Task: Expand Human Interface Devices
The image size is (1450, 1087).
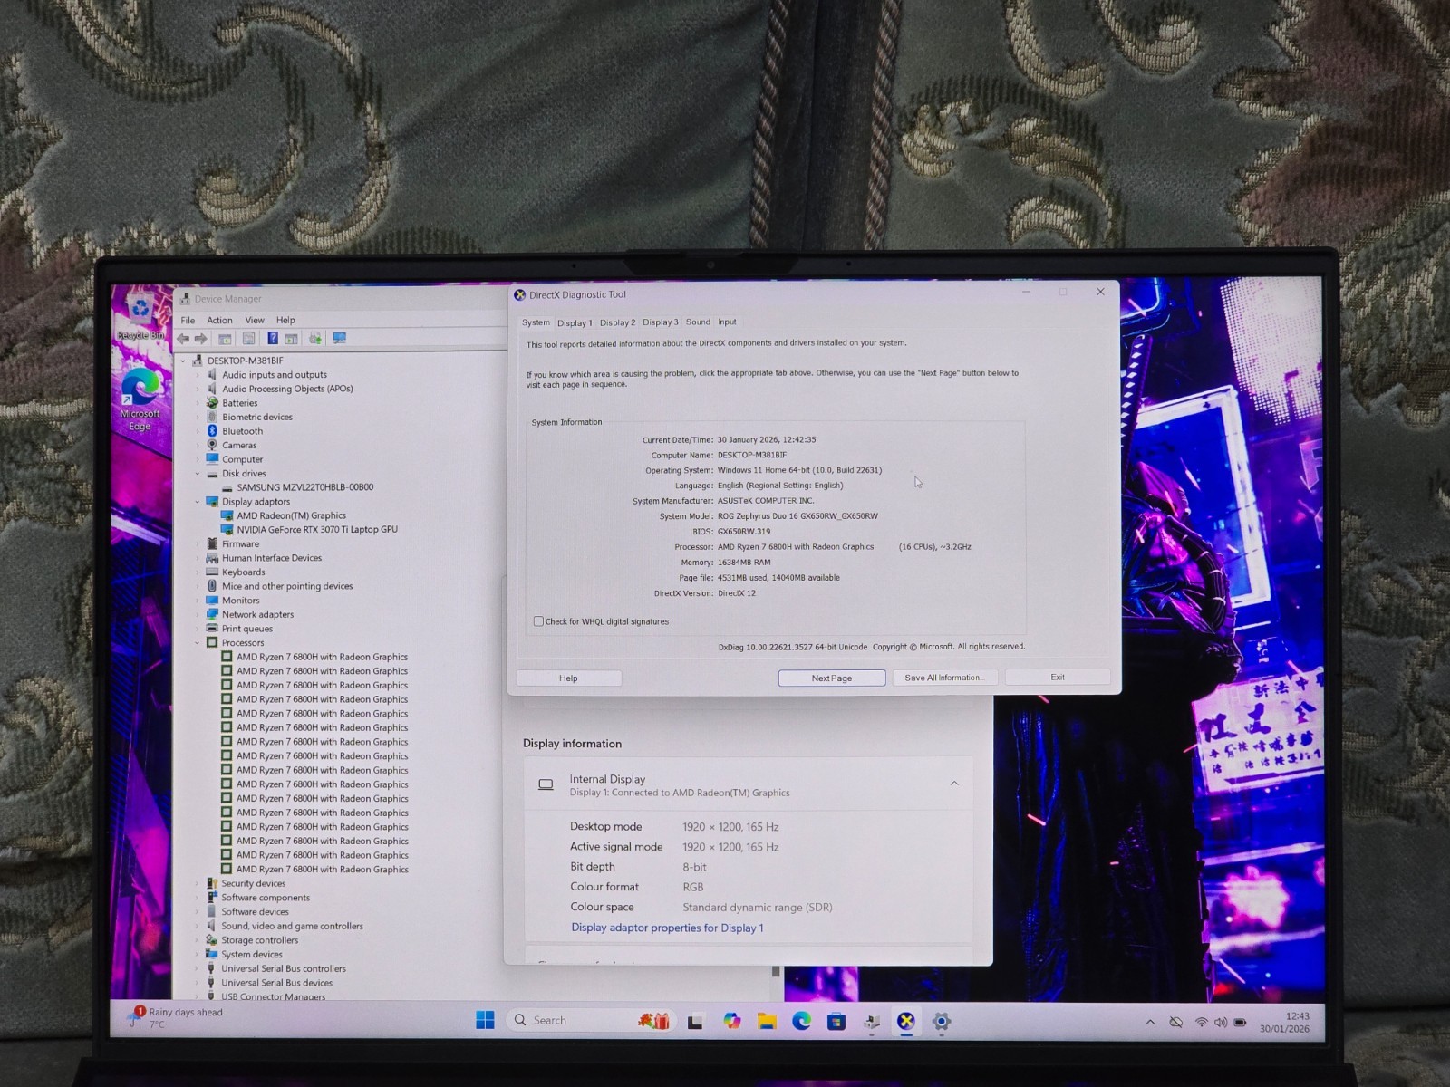Action: coord(198,558)
